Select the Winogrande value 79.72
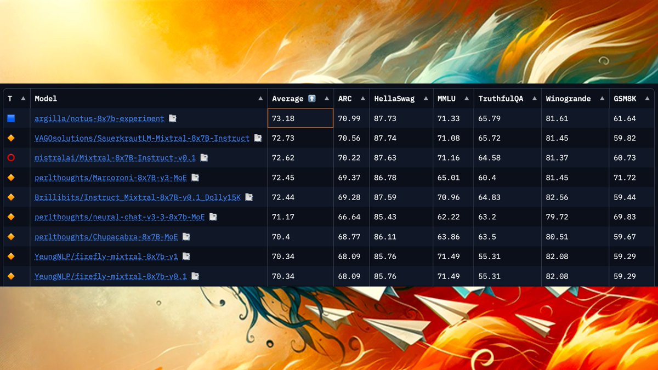 557,217
